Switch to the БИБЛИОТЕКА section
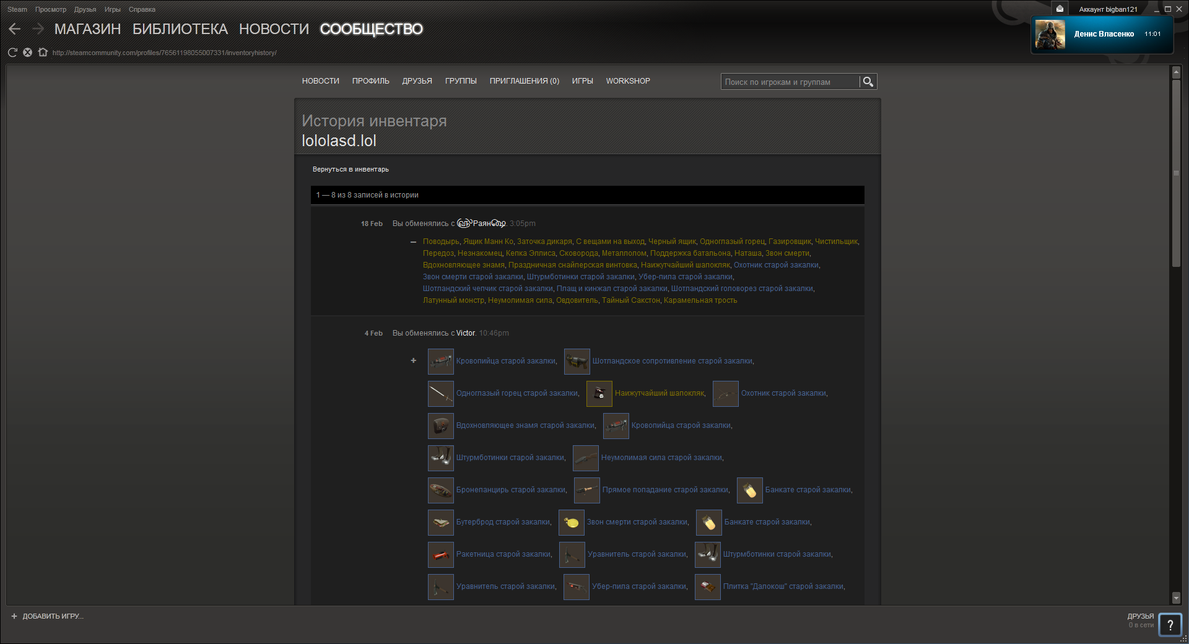Image resolution: width=1189 pixels, height=644 pixels. (x=180, y=29)
